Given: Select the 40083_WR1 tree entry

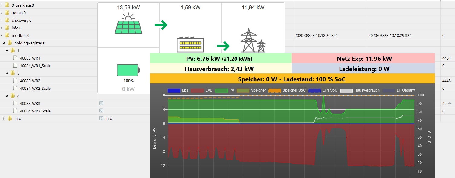Looking at the screenshot, I should (x=30, y=58).
